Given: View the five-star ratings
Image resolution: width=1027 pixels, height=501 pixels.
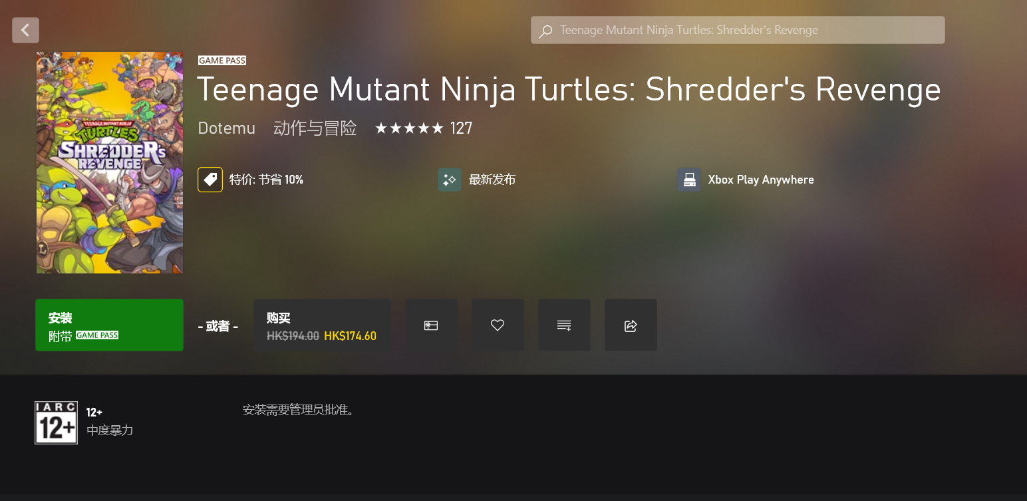Looking at the screenshot, I should point(408,128).
